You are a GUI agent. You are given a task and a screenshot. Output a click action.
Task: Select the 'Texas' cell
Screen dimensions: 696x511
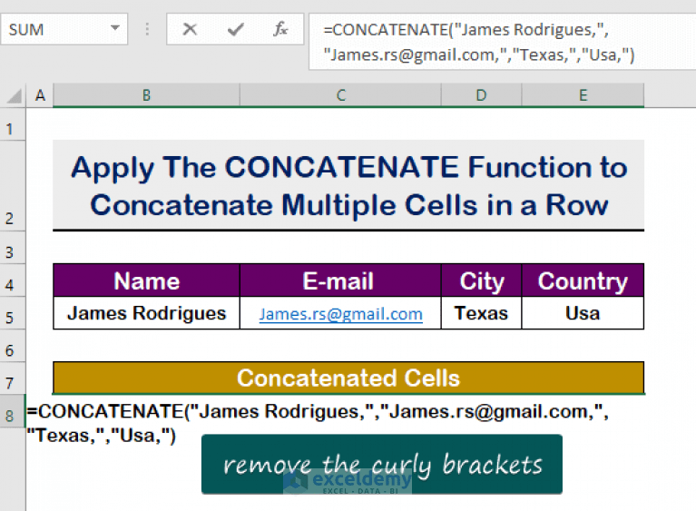tap(481, 313)
